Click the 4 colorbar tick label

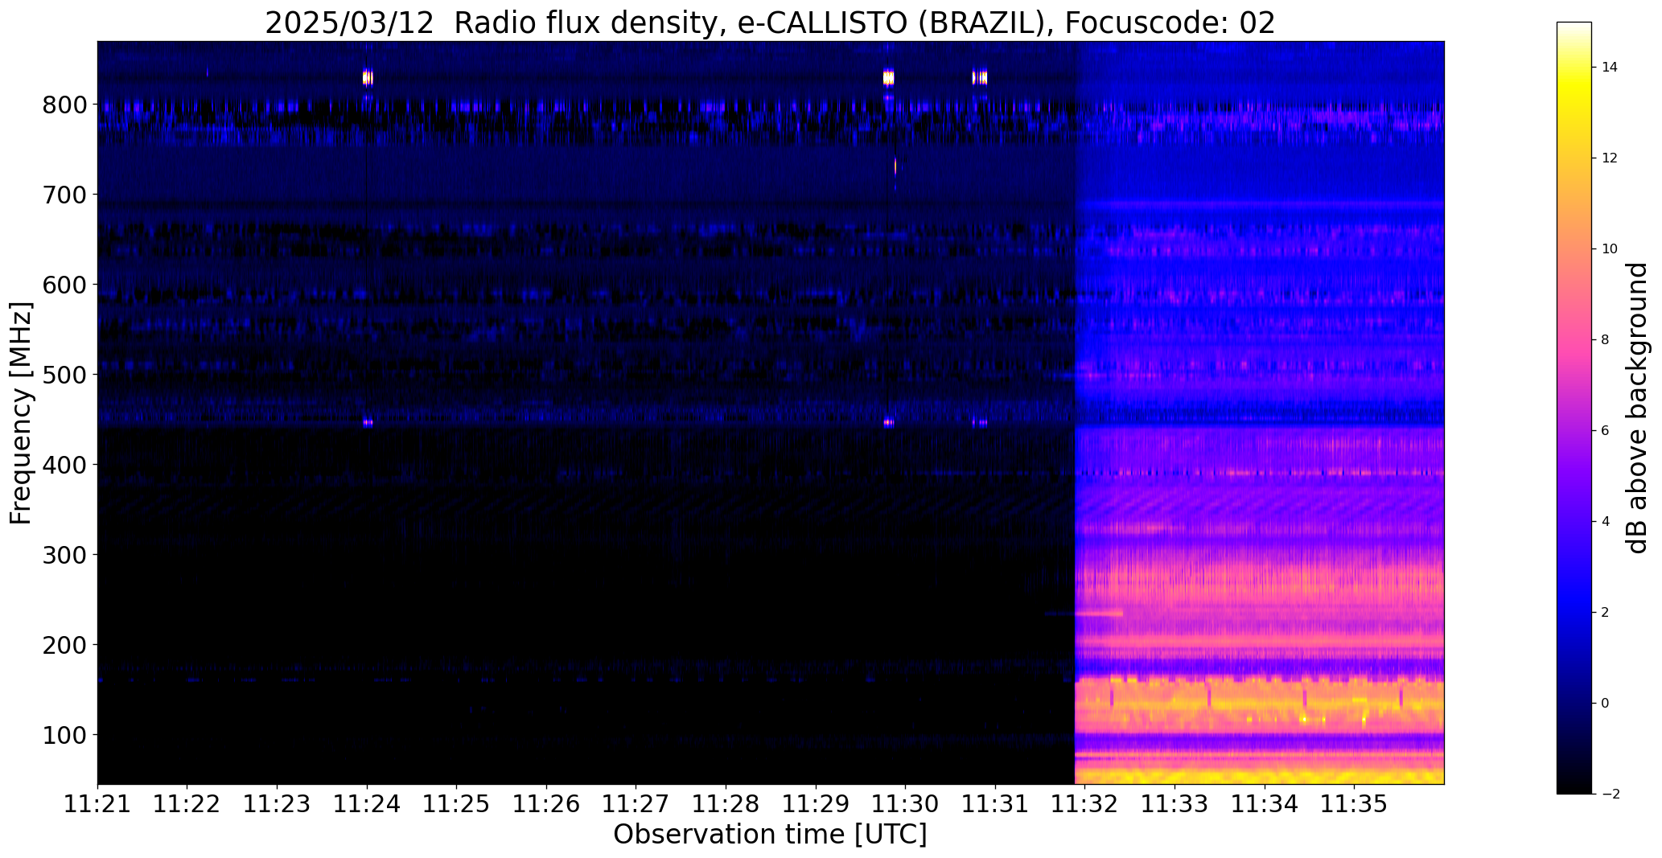[x=1605, y=522]
